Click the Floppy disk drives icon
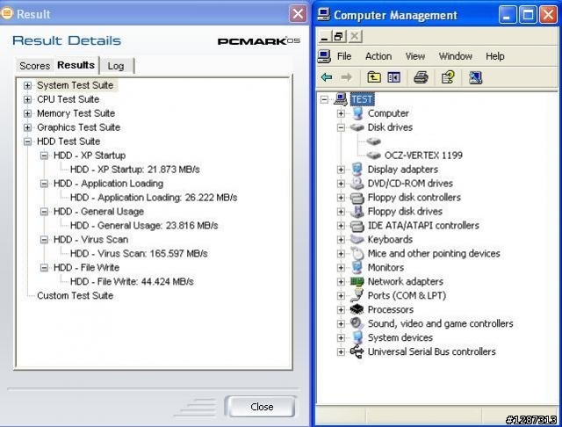 tap(357, 211)
